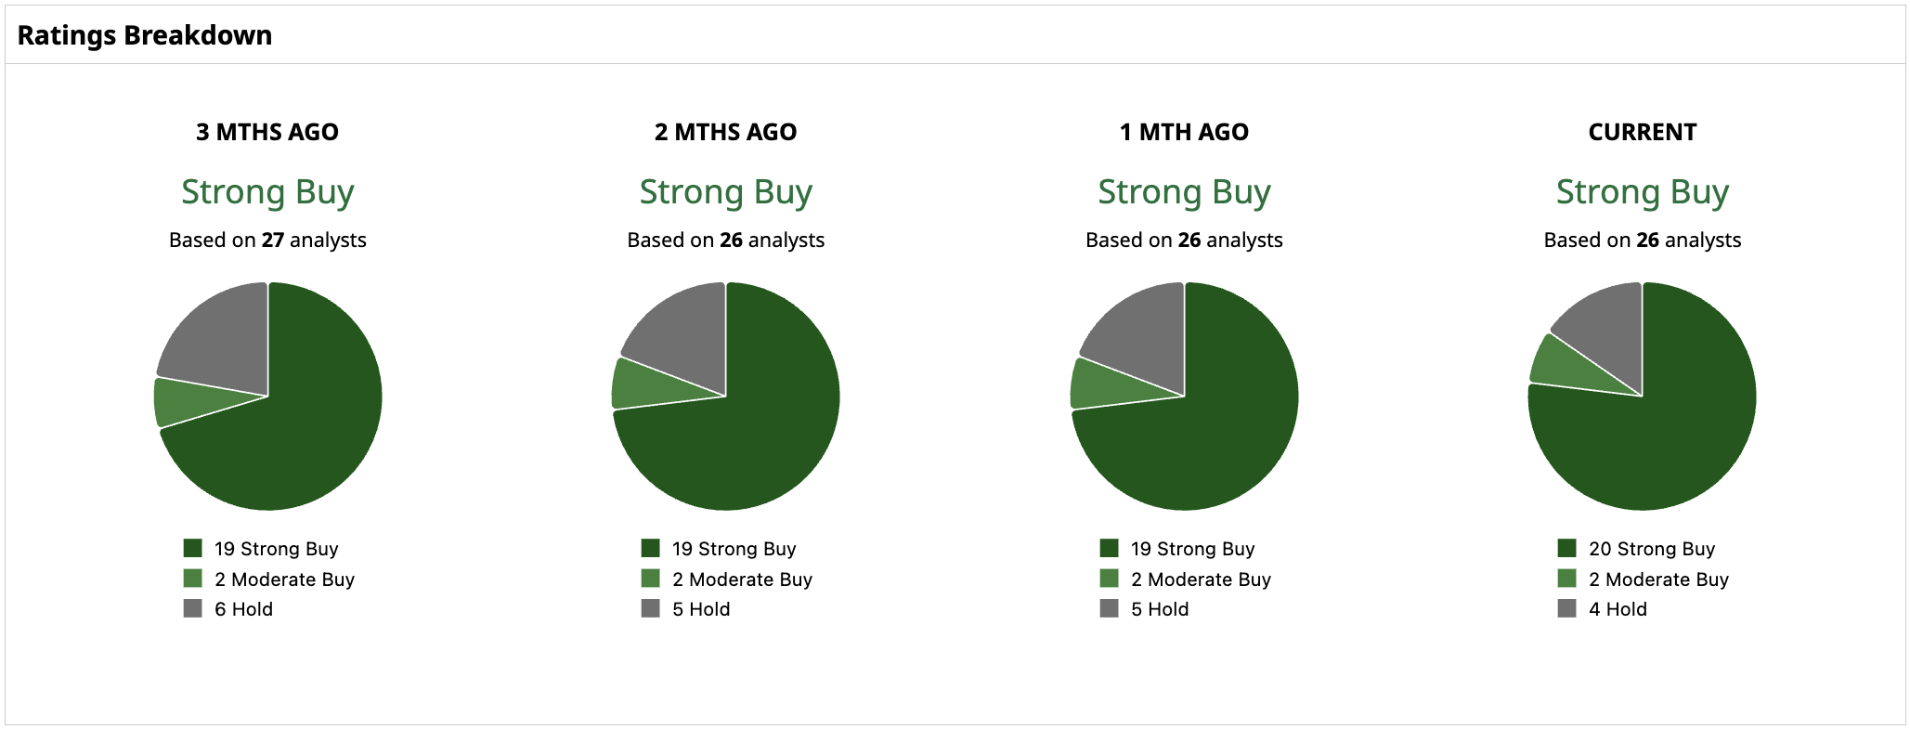Click the CURRENT ratings pie chart

coord(1642,397)
